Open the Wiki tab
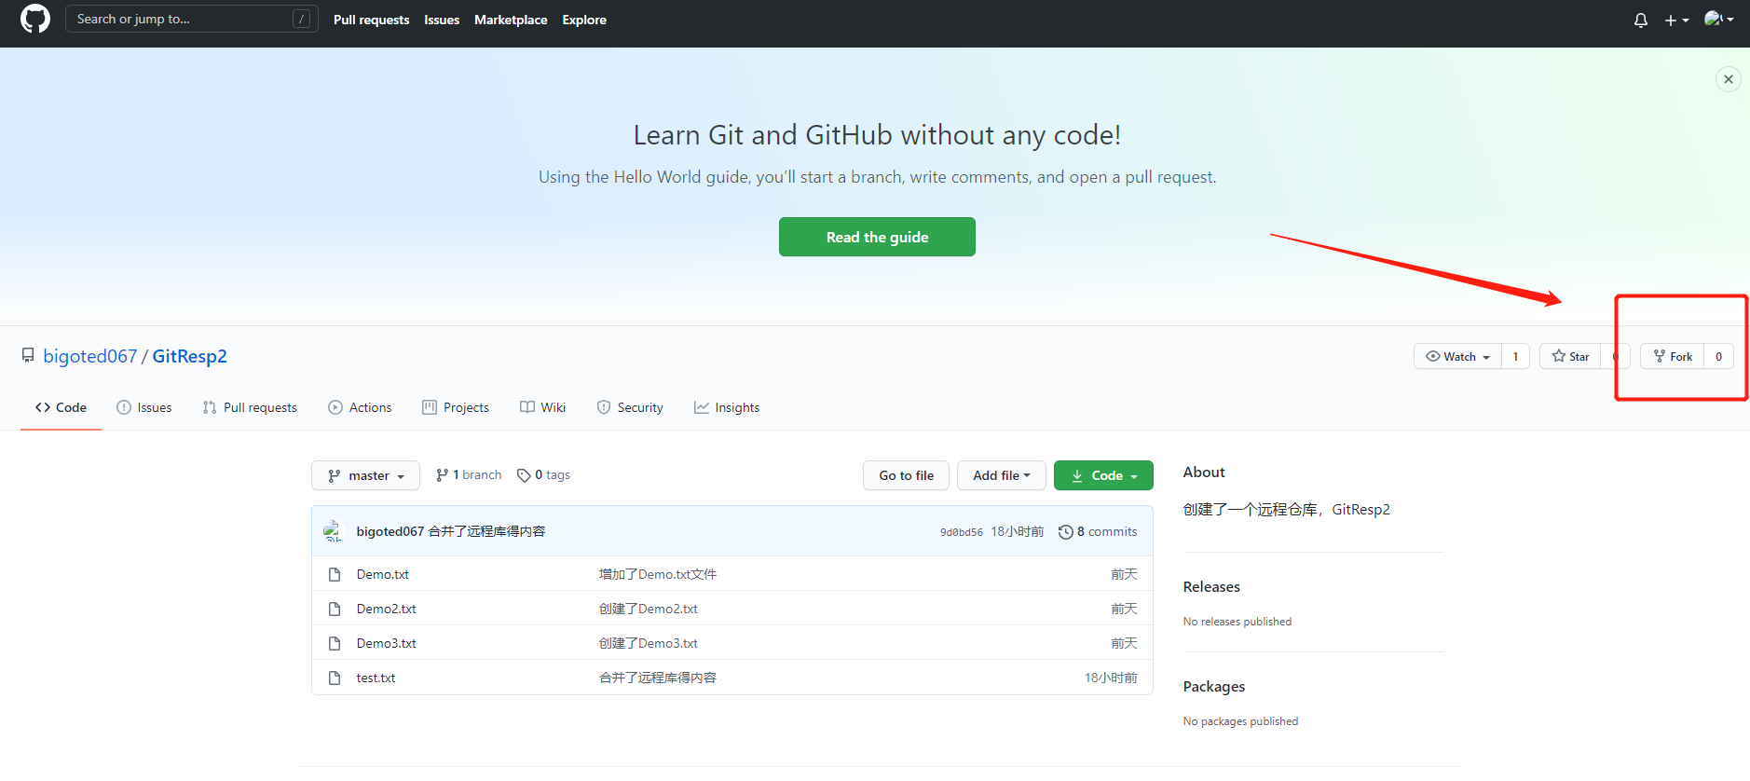The height and width of the screenshot is (781, 1750). click(x=542, y=407)
